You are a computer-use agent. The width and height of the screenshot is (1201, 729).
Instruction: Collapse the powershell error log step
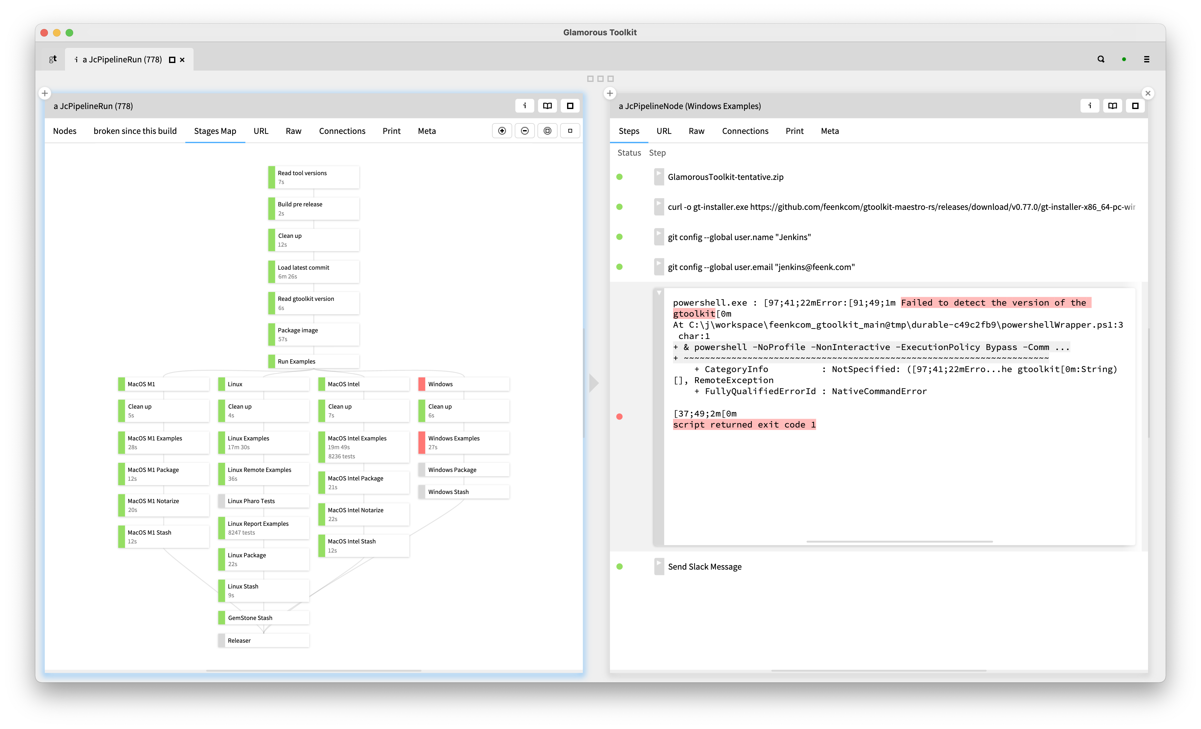coord(659,416)
